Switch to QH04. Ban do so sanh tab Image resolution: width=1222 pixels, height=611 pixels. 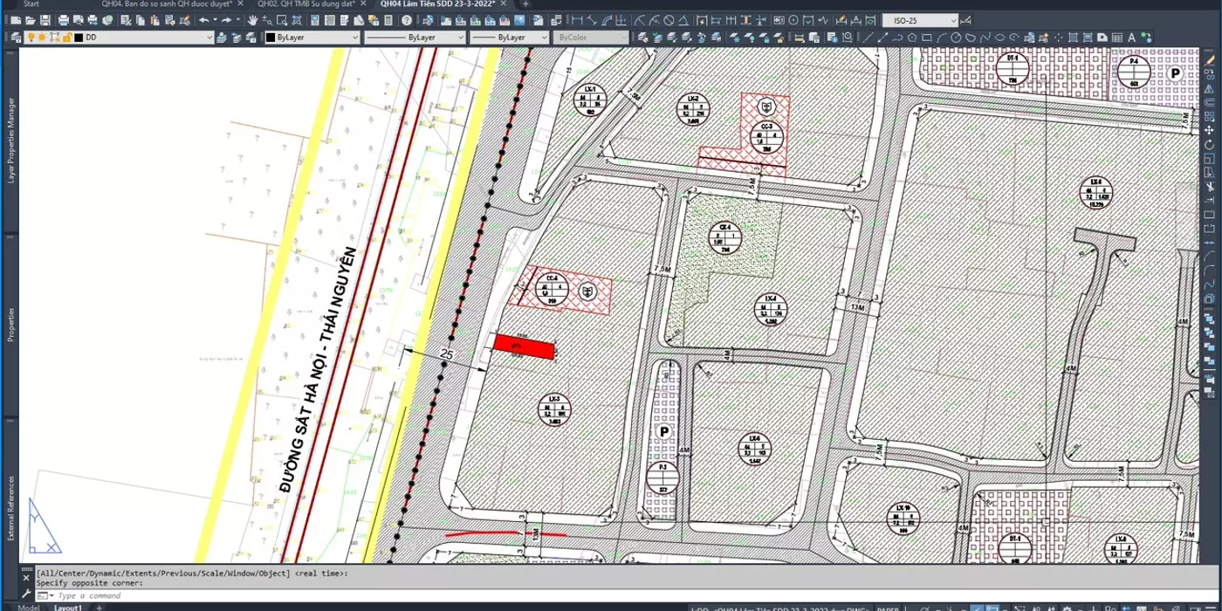click(x=167, y=3)
